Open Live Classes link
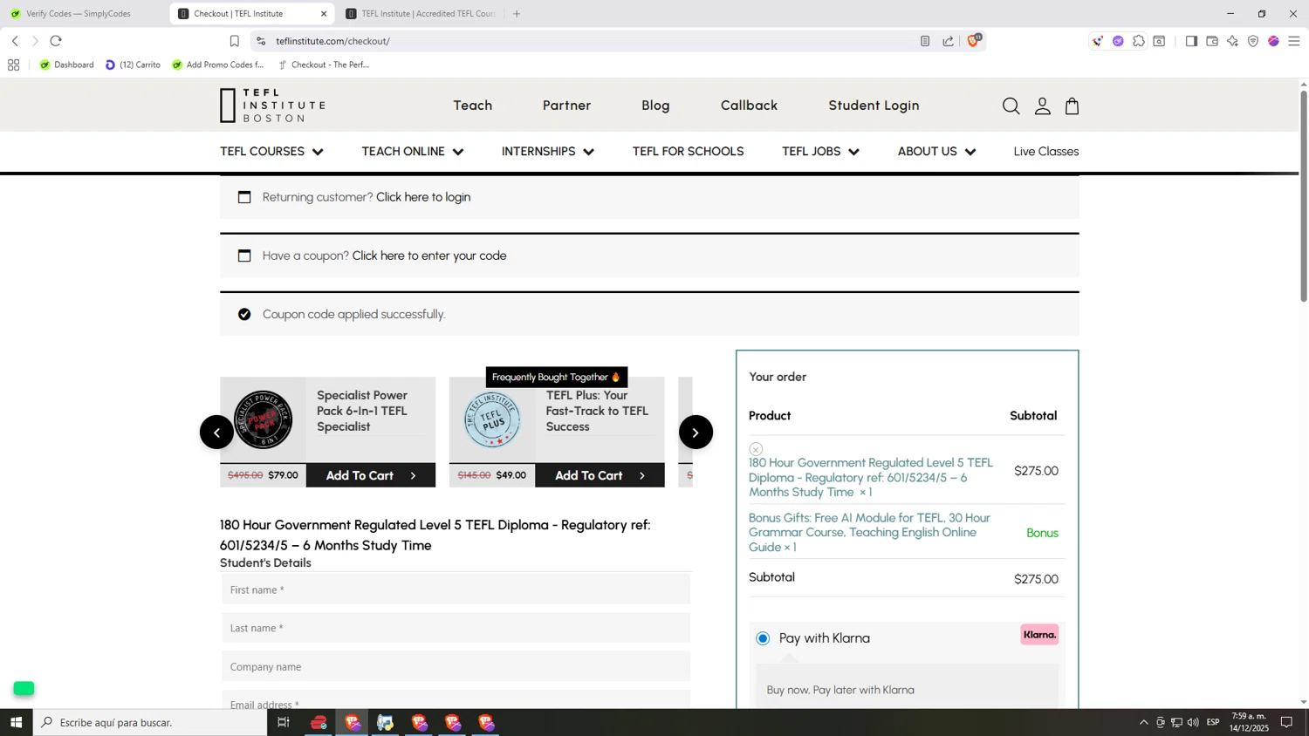Viewport: 1309px width, 736px height. click(1046, 152)
